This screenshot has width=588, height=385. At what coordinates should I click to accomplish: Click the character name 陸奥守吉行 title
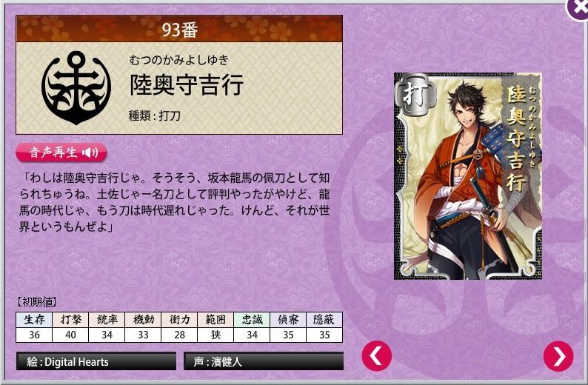click(187, 84)
